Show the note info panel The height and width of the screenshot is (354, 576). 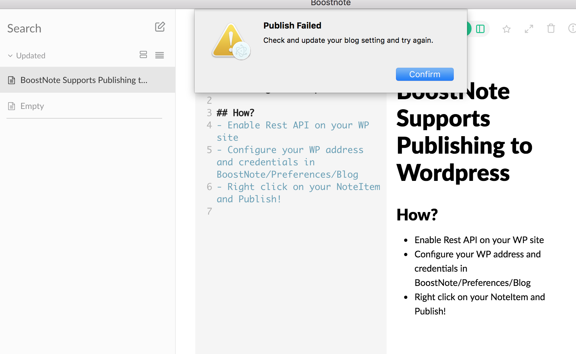572,29
